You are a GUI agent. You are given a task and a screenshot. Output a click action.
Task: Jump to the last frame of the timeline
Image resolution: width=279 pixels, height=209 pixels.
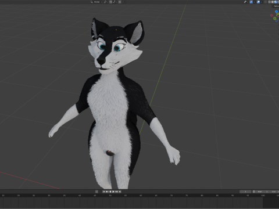tap(120, 192)
